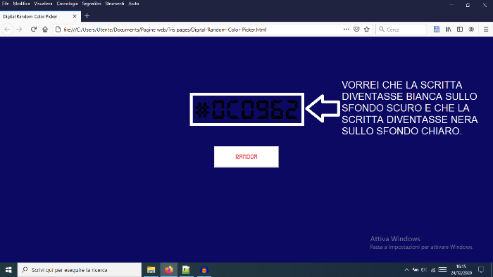Viewport: 493px width, 277px height.
Task: Open the Modifica menu
Action: tap(21, 4)
